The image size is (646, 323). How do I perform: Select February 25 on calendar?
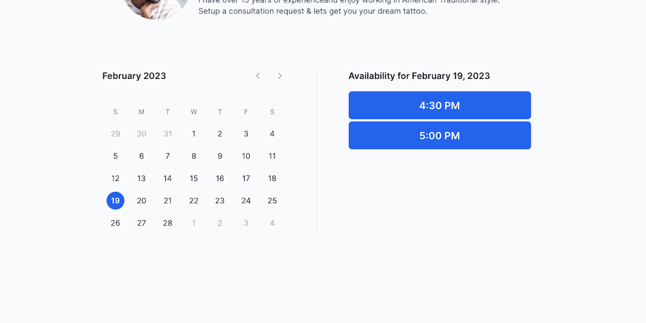coord(272,201)
